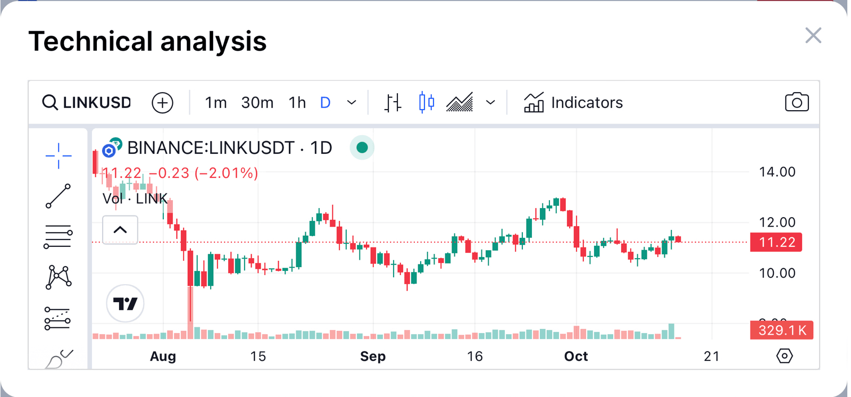Expand the time interval dropdown
The height and width of the screenshot is (397, 851).
(352, 103)
